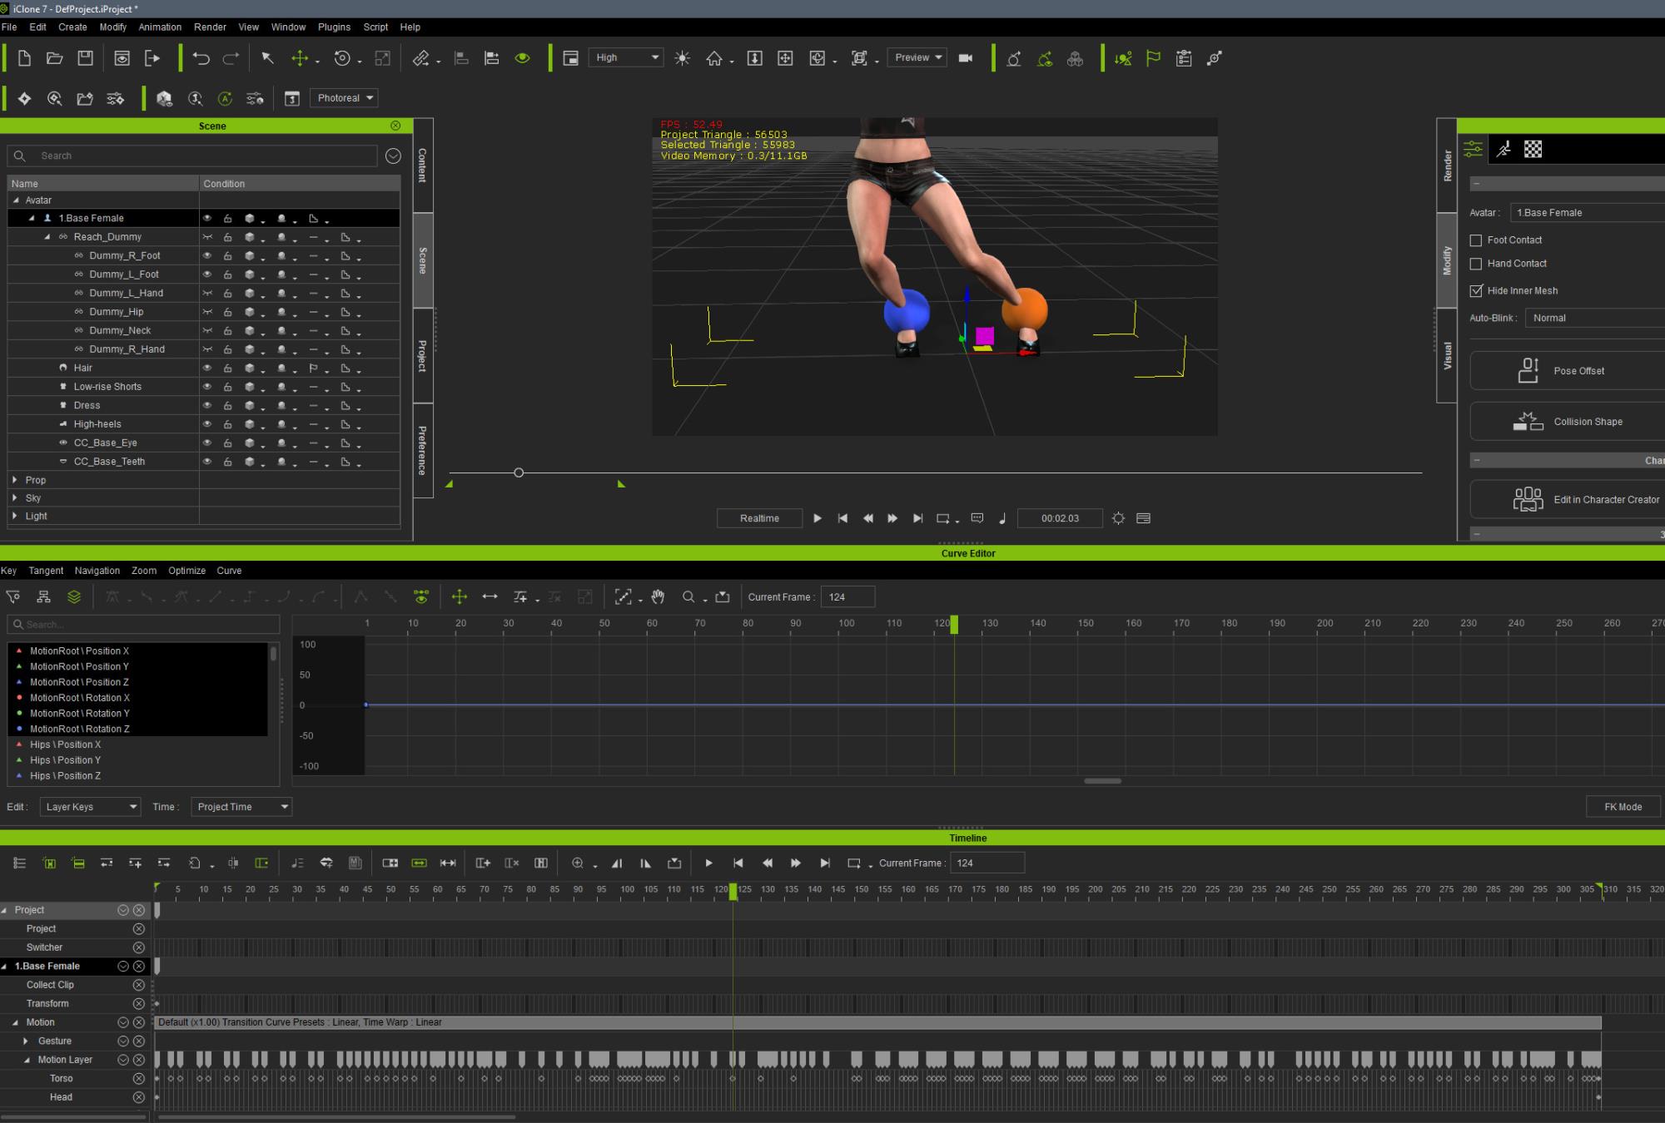This screenshot has height=1123, width=1665.
Task: Open the Render menu
Action: tap(210, 27)
